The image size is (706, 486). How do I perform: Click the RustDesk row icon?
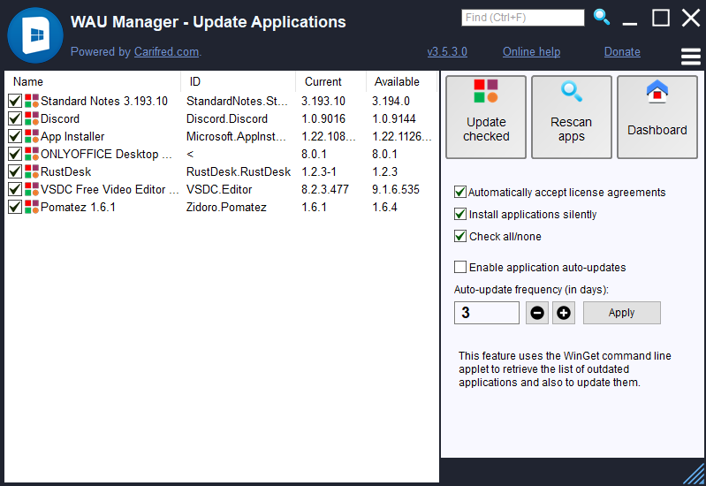pos(32,171)
